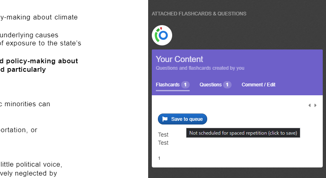326x178 pixels.
Task: Click the Flashcards count badge
Action: (185, 85)
